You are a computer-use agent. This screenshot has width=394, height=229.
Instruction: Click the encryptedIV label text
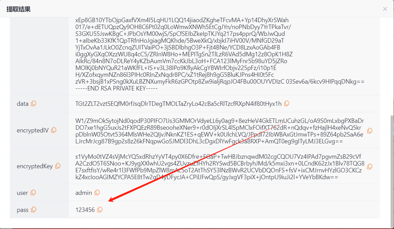(x=33, y=130)
